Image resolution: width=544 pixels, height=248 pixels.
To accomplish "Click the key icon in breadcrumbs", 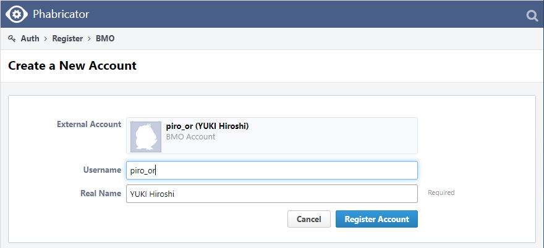I will point(12,38).
